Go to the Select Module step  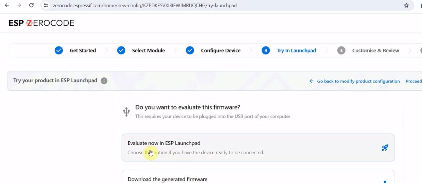click(148, 51)
